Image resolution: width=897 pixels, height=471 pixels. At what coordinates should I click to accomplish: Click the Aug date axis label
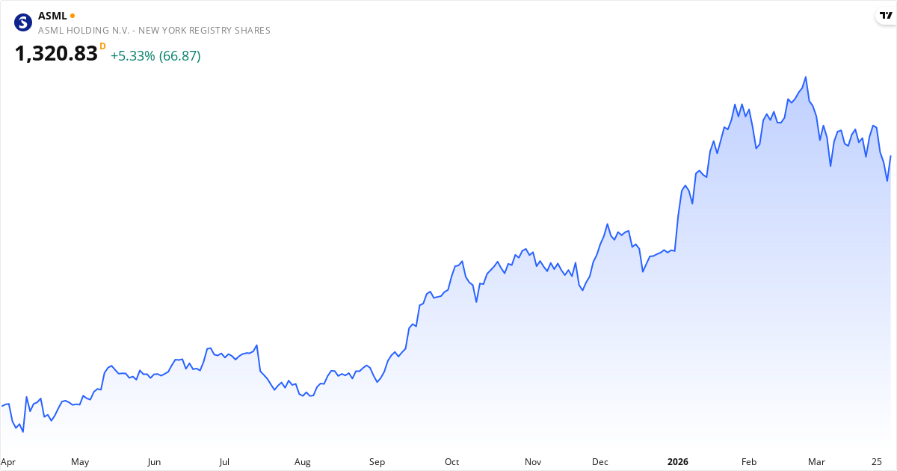[302, 462]
